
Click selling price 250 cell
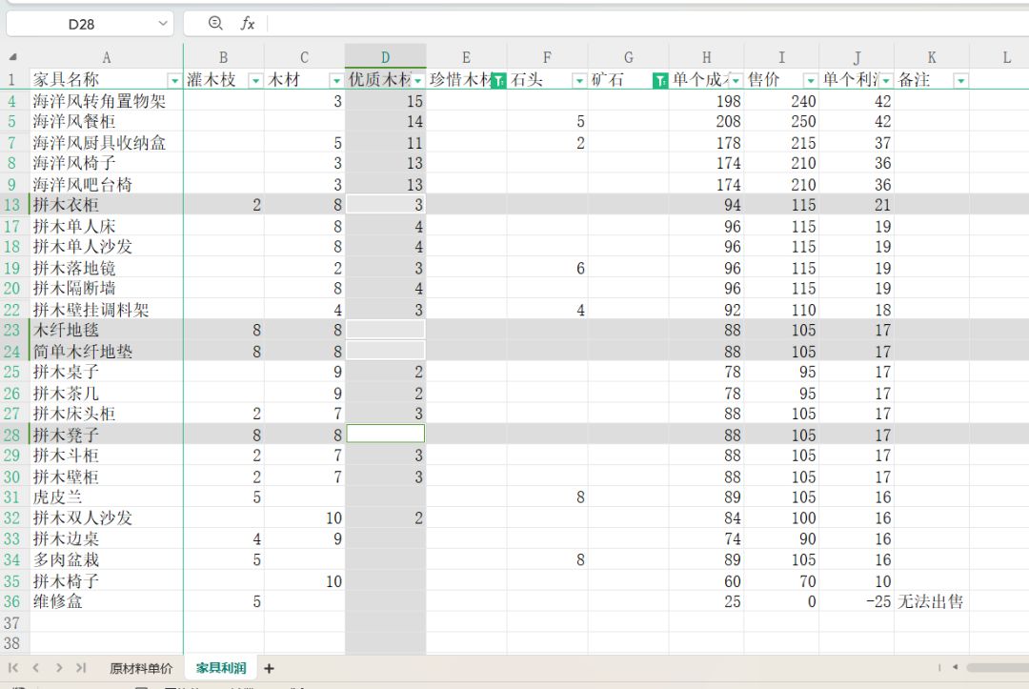(x=781, y=121)
